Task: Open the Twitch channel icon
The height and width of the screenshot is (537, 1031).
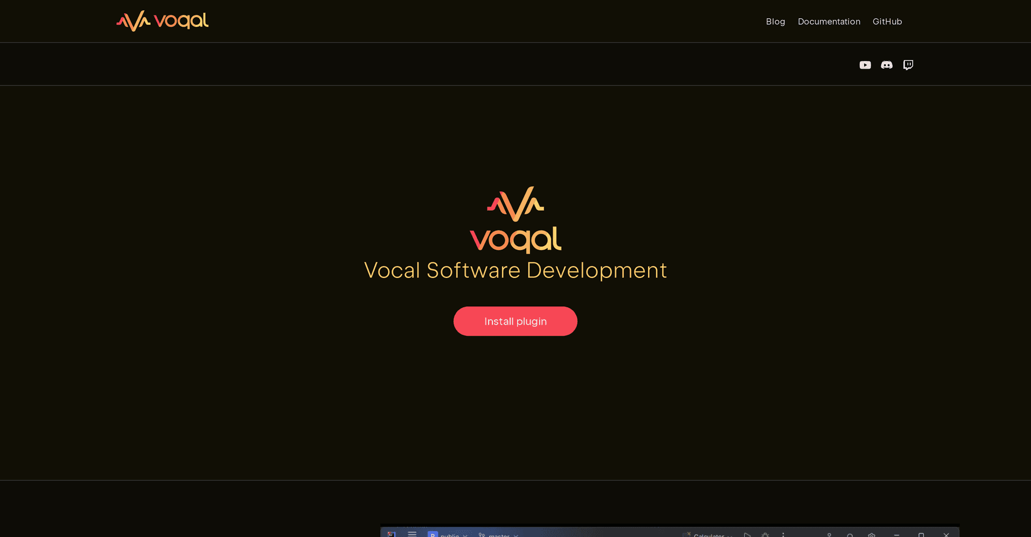Action: coord(908,65)
